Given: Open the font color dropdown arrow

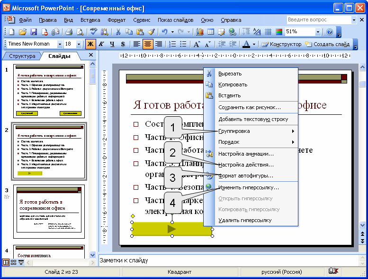Looking at the screenshot, I should (254, 44).
